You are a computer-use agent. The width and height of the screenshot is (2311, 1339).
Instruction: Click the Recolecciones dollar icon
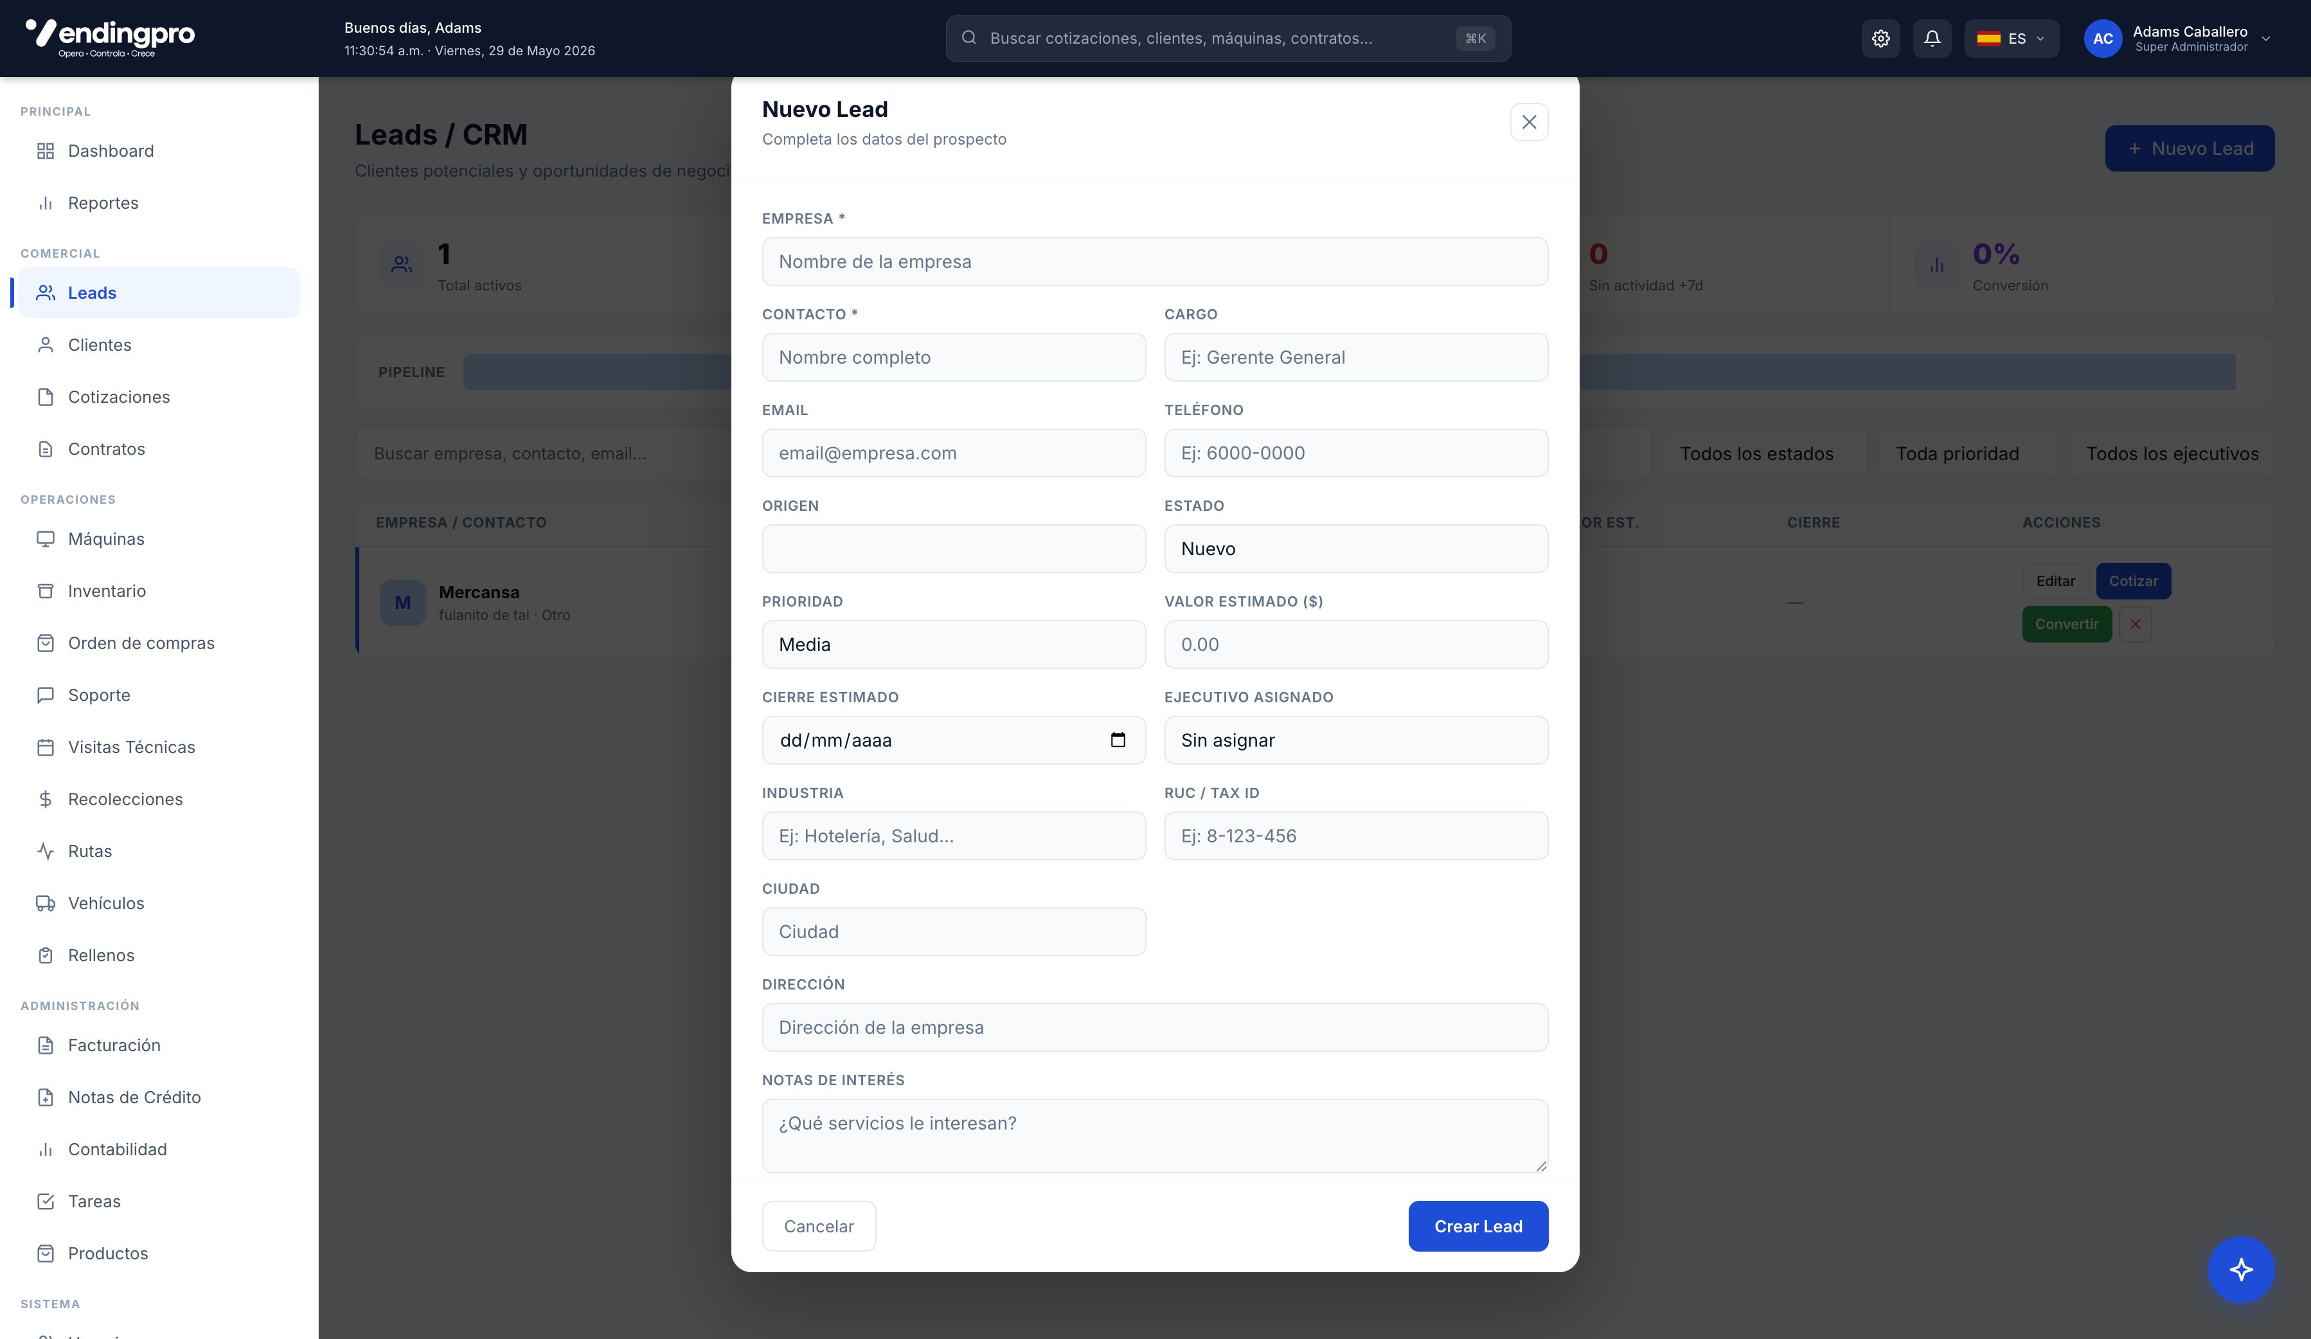(x=45, y=799)
